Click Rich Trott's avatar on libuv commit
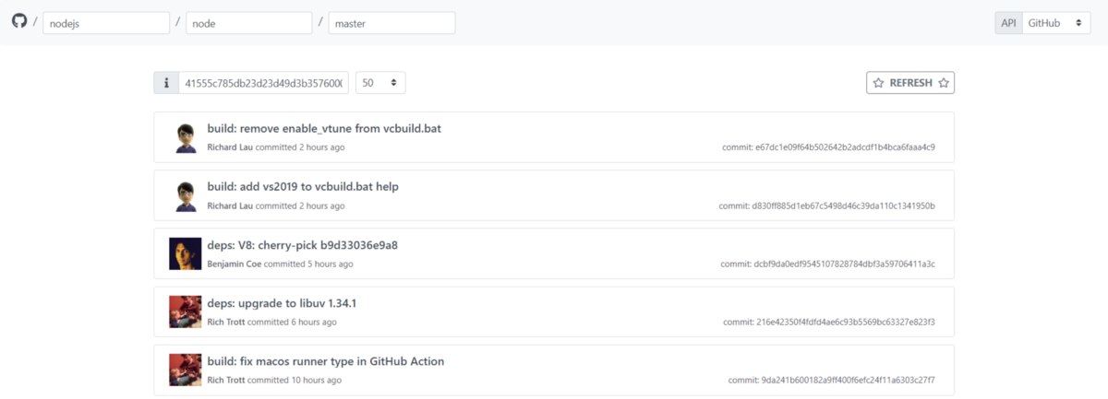 pos(186,311)
